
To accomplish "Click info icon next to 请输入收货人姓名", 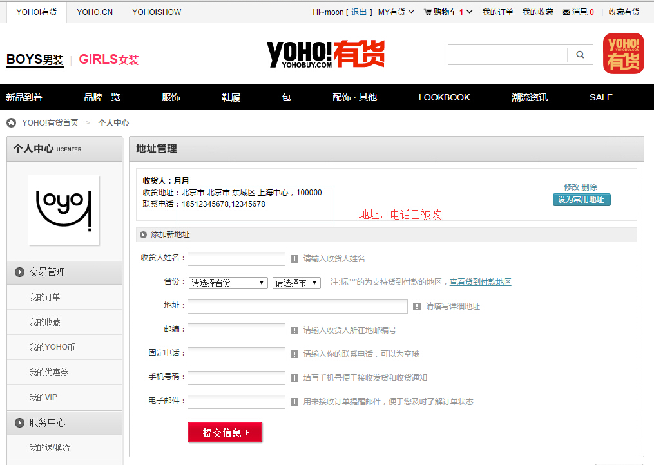I will coord(294,258).
